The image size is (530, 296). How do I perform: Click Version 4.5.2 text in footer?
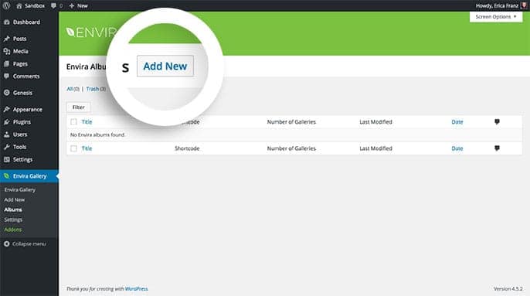tap(508, 289)
